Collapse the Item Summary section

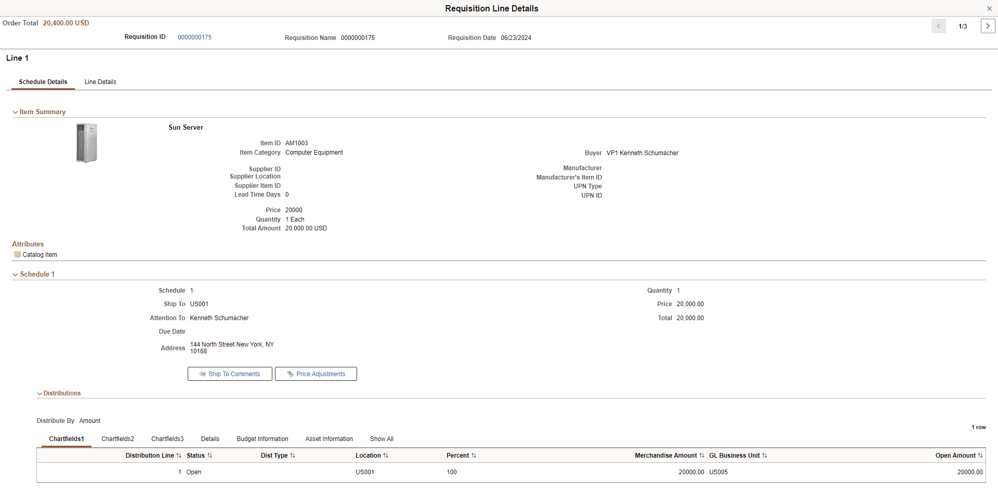16,112
